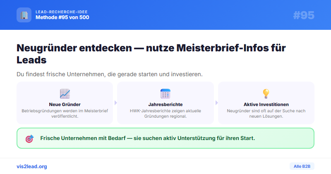Click the text Betriebsgründungen werden im Meisterbrief
Viewport: 331px width, 174px height.
coord(65,114)
